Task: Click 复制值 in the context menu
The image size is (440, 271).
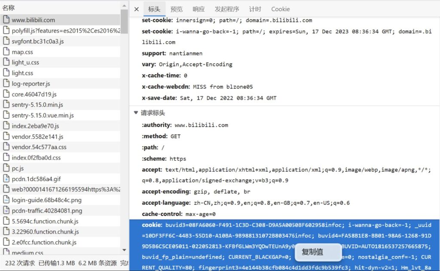Action: (x=312, y=252)
